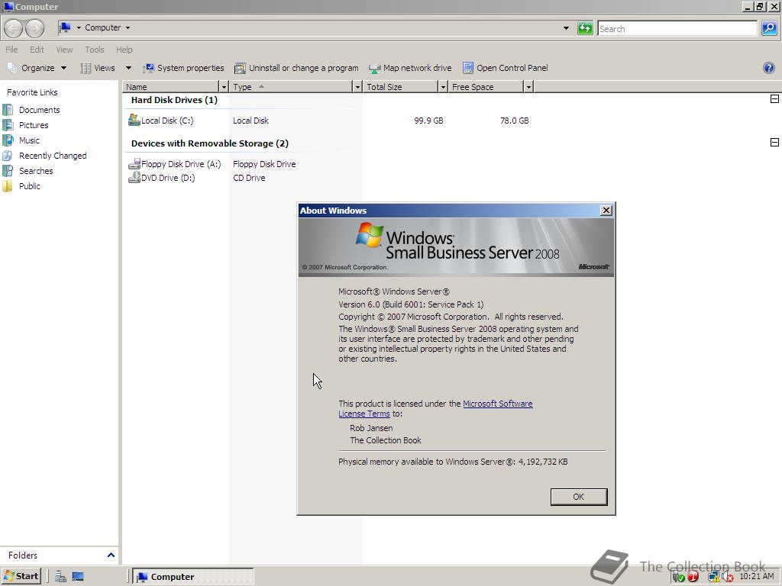Sort by the Free Space column header
The width and height of the screenshot is (782, 586).
tap(486, 87)
